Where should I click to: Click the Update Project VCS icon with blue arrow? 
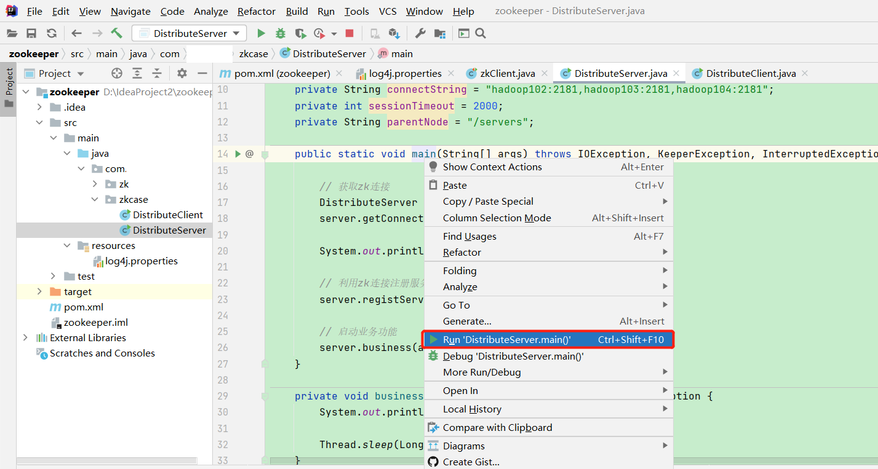click(394, 33)
